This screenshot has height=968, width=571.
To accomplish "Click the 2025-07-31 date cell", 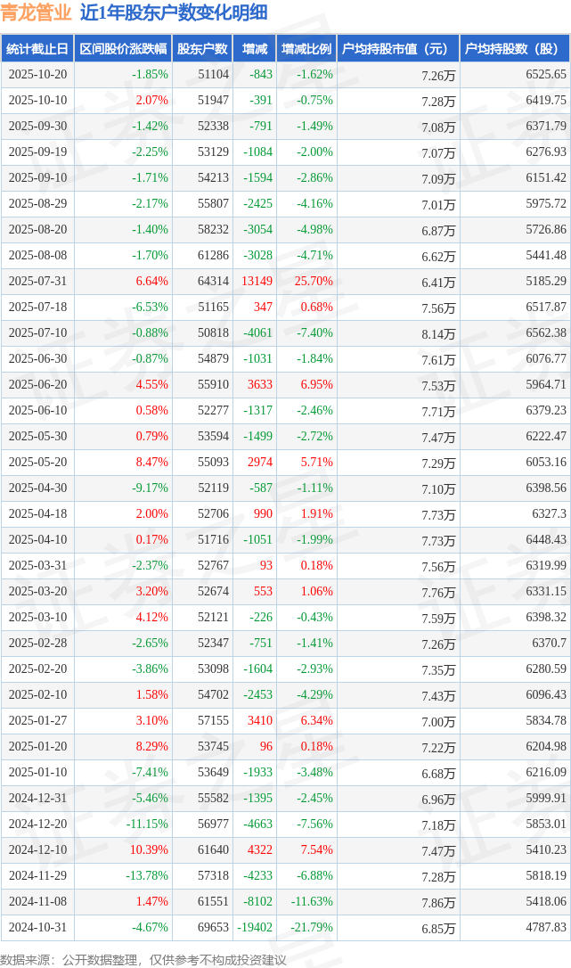I will (x=37, y=282).
